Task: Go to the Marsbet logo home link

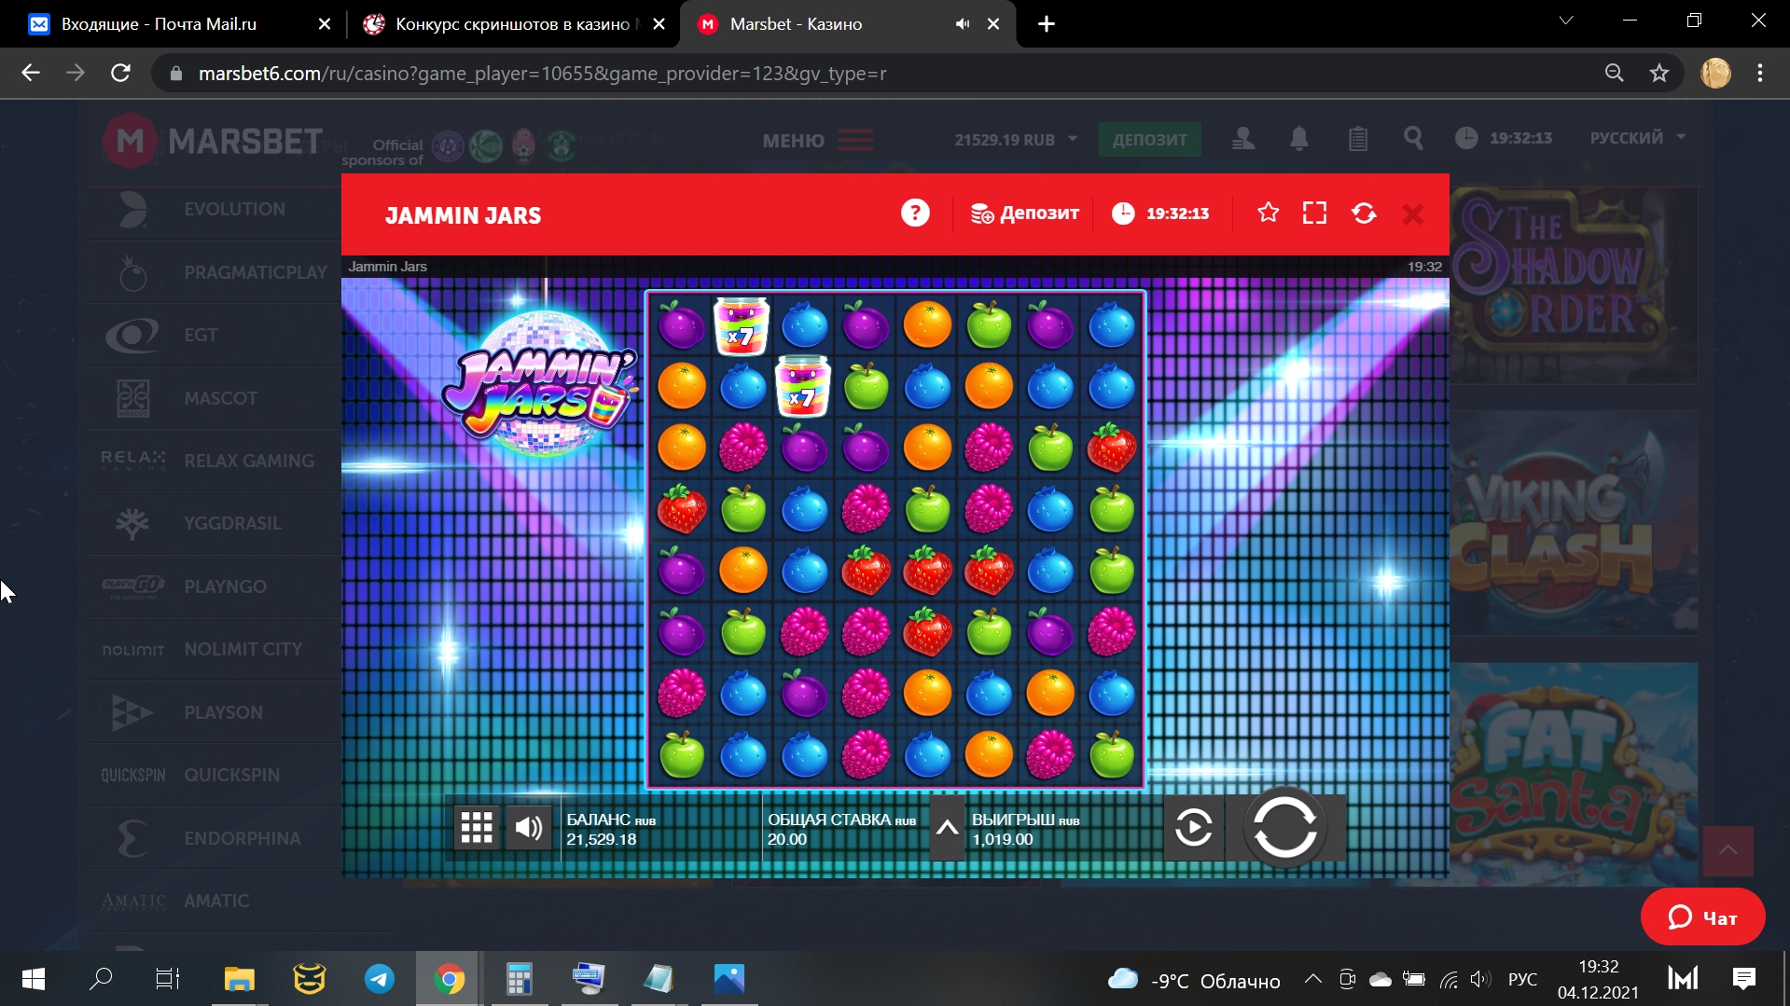Action: coord(213,141)
